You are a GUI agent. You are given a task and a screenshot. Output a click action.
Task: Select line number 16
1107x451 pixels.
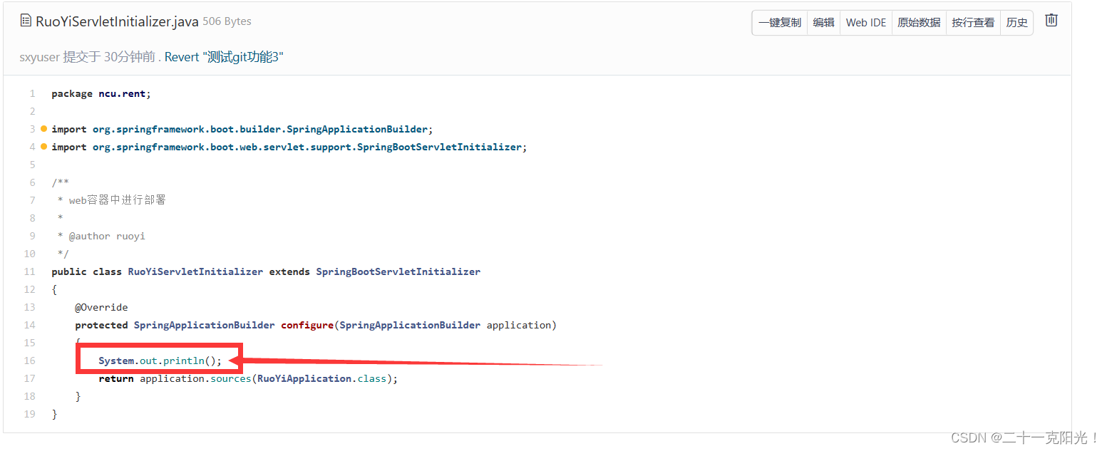(x=29, y=361)
